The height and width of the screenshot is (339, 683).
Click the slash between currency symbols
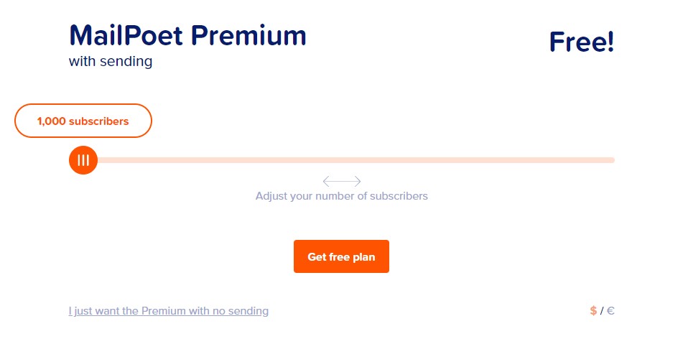click(x=602, y=311)
